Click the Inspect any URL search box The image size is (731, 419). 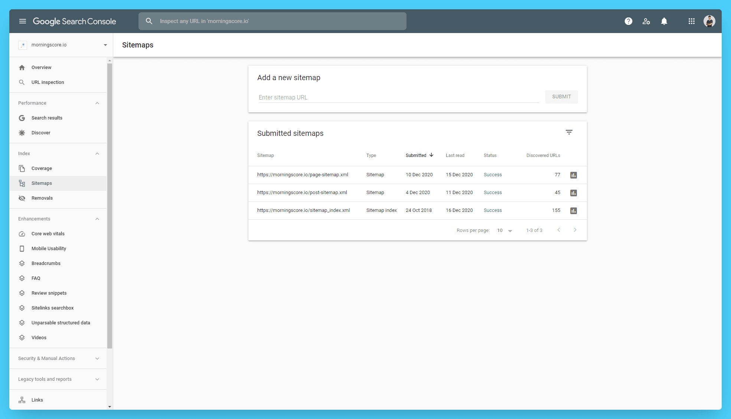click(x=273, y=21)
